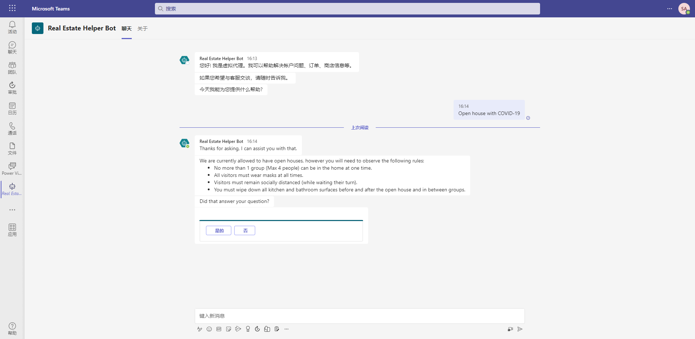The image size is (695, 339).
Task: Click the Format text icon
Action: 199,329
